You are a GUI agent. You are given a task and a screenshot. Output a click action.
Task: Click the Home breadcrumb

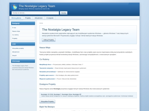41,23
